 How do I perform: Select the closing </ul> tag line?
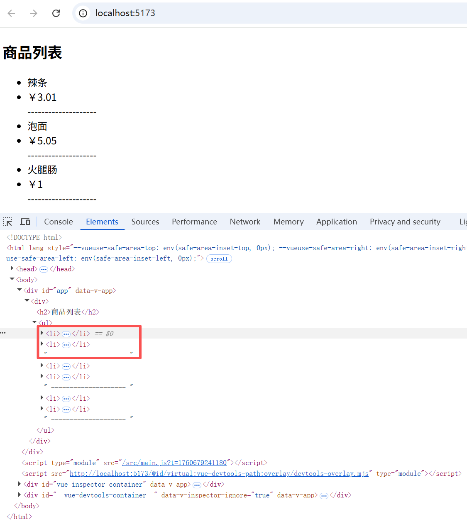click(46, 430)
